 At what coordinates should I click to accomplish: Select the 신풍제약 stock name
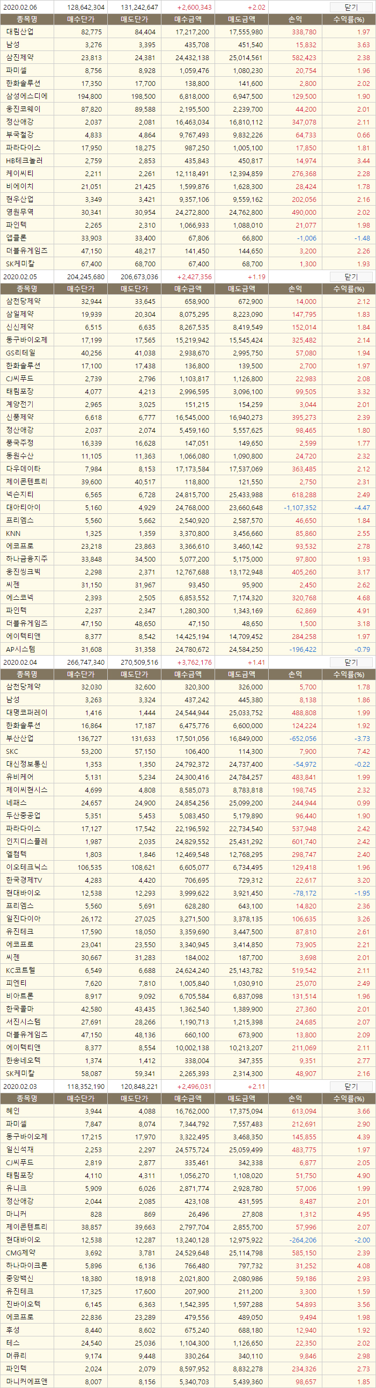19,417
